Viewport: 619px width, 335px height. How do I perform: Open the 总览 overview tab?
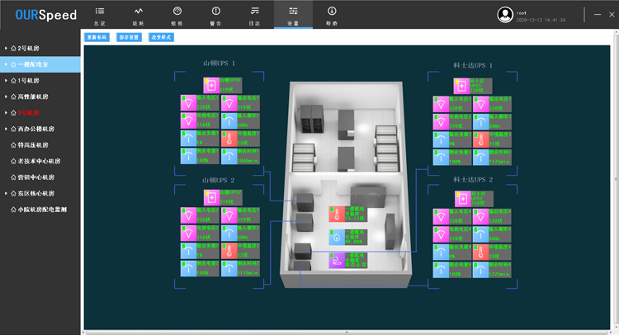[100, 15]
